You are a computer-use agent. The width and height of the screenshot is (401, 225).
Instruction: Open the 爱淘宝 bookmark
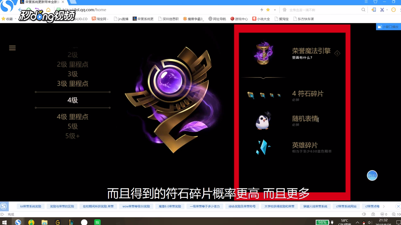coord(281,19)
